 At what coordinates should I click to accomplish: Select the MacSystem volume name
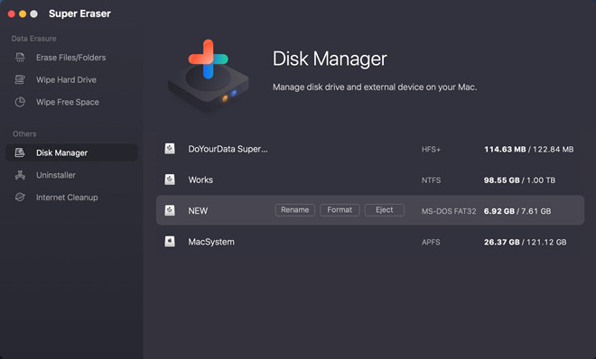(x=211, y=242)
